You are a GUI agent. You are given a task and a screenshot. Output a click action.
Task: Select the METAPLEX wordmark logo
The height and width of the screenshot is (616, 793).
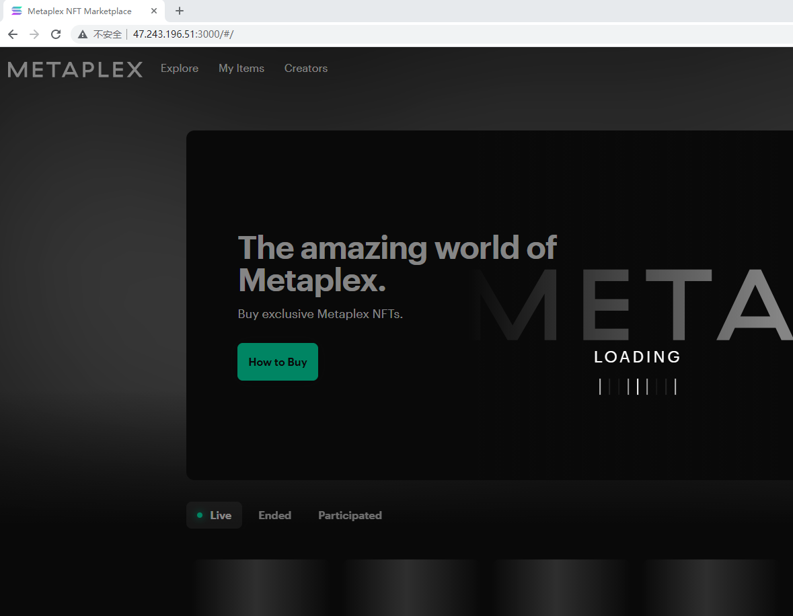click(74, 69)
